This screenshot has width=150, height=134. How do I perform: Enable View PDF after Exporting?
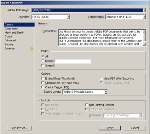(x=101, y=78)
